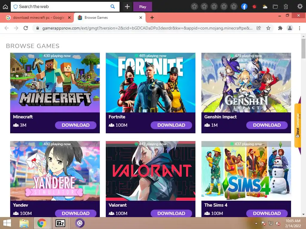
Task: Click the Minecraft game artwork
Action: coord(55,83)
